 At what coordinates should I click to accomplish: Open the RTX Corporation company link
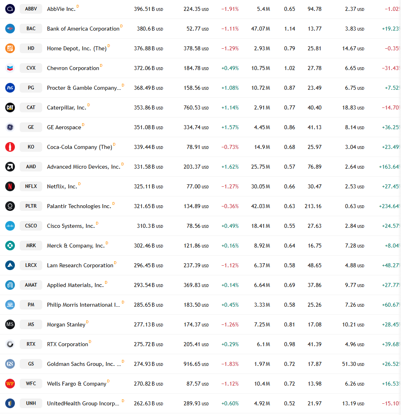tap(68, 344)
